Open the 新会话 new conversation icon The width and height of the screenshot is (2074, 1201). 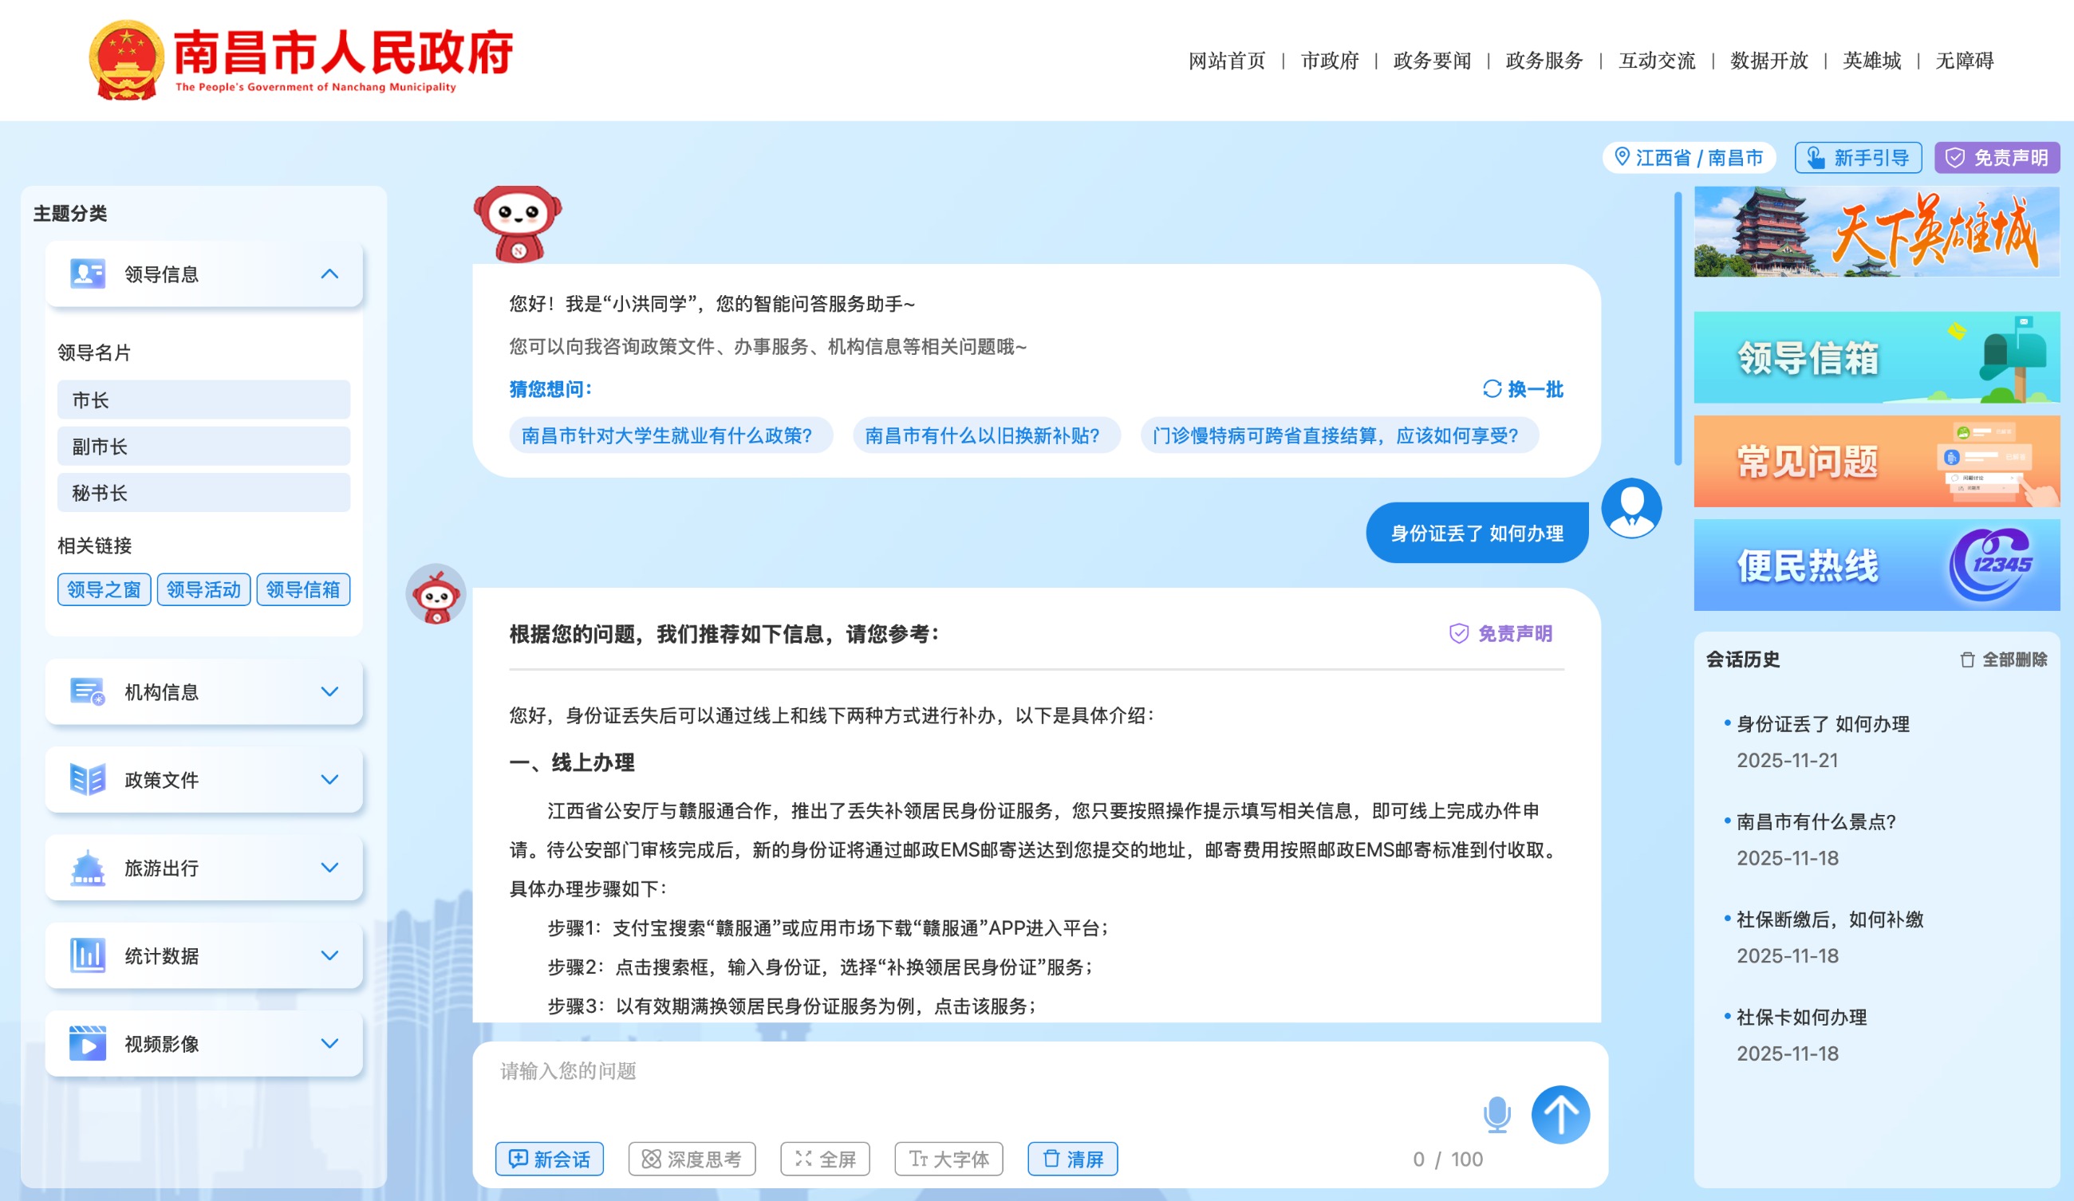pos(517,1159)
